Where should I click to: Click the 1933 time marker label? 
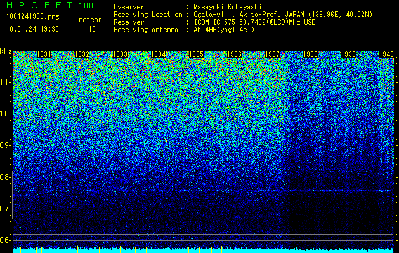[x=120, y=54]
